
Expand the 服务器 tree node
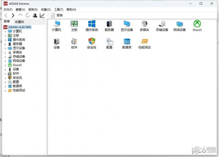coord(5,44)
